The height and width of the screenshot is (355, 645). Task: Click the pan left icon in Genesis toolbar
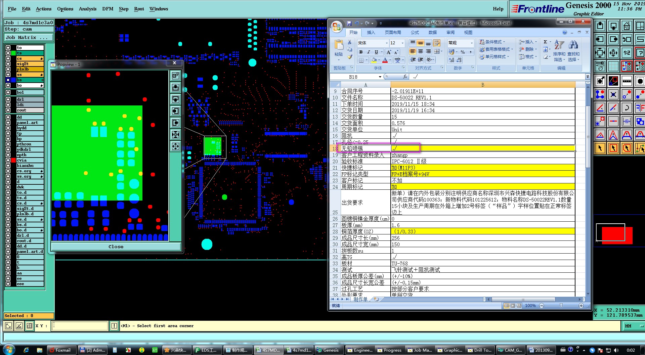click(x=600, y=39)
